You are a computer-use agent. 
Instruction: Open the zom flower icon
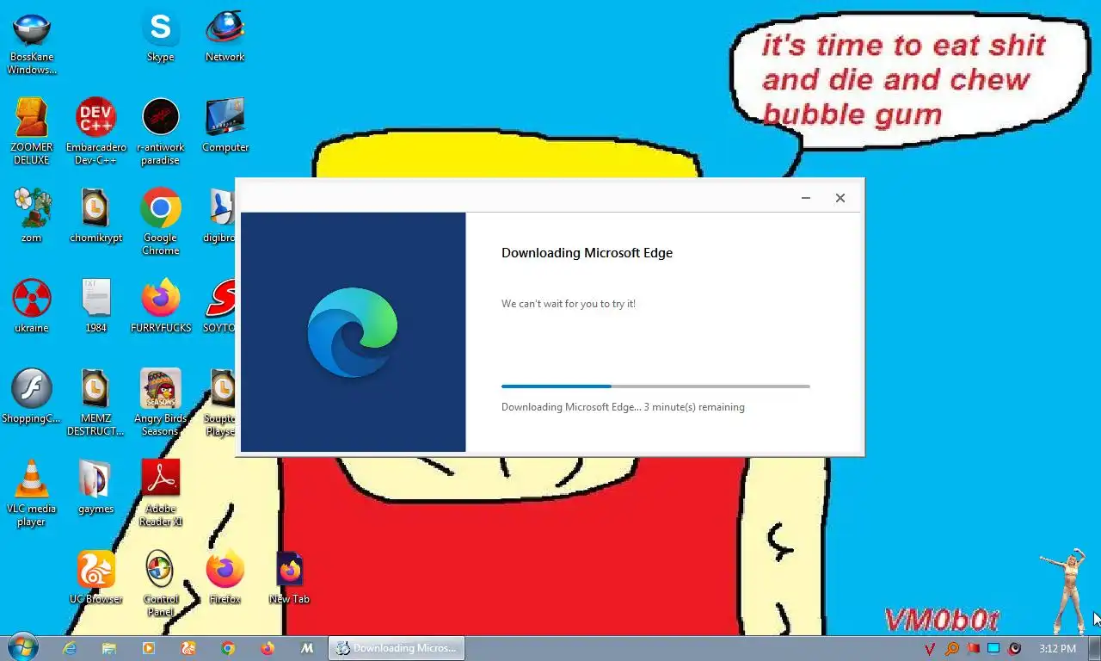point(32,215)
